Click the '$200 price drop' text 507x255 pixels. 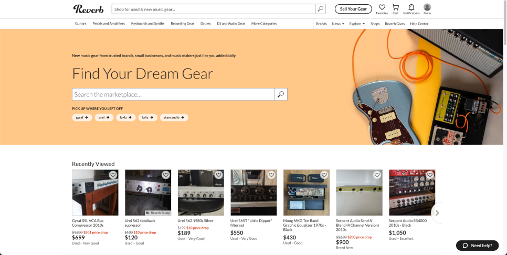(360, 237)
